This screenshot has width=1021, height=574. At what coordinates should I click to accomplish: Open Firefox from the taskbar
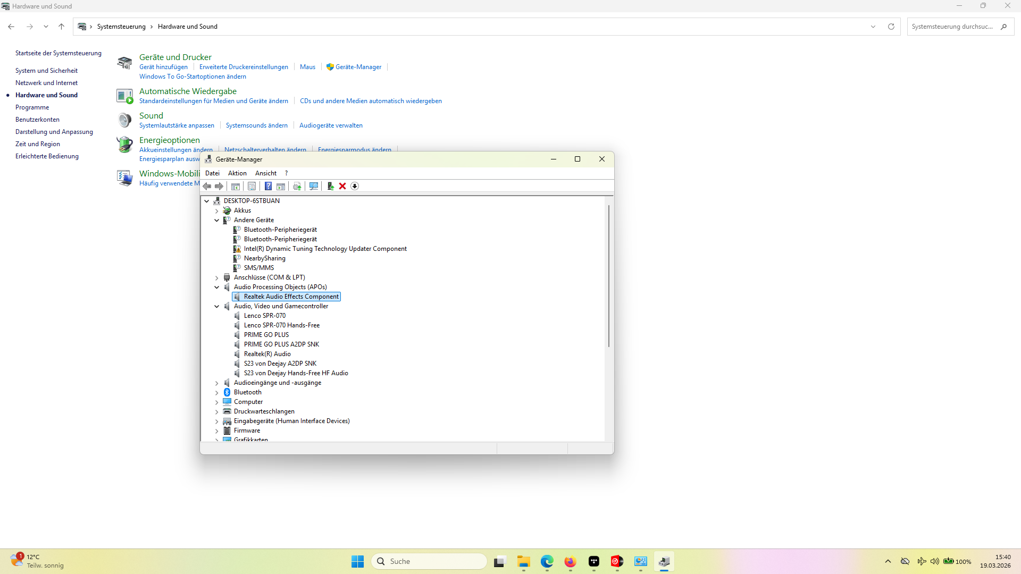(x=570, y=562)
